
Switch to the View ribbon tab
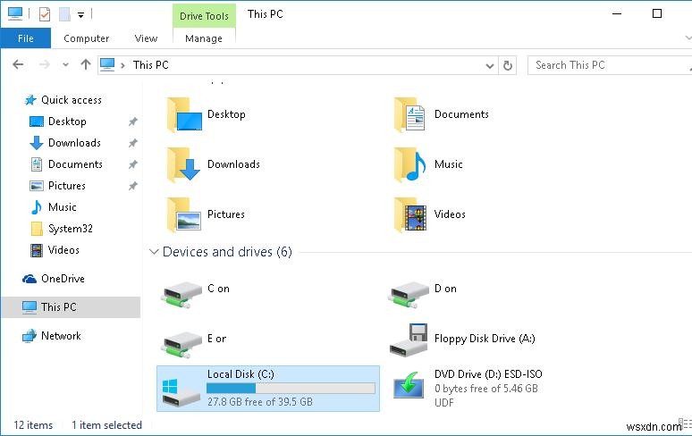coord(146,38)
